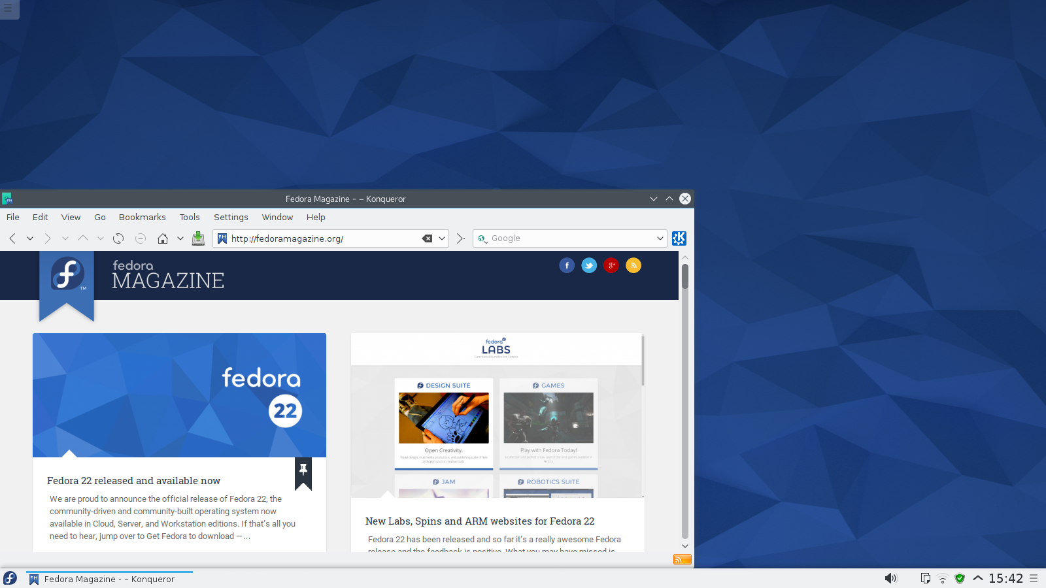Click the scrollbar up arrow
The image size is (1046, 588).
[685, 257]
